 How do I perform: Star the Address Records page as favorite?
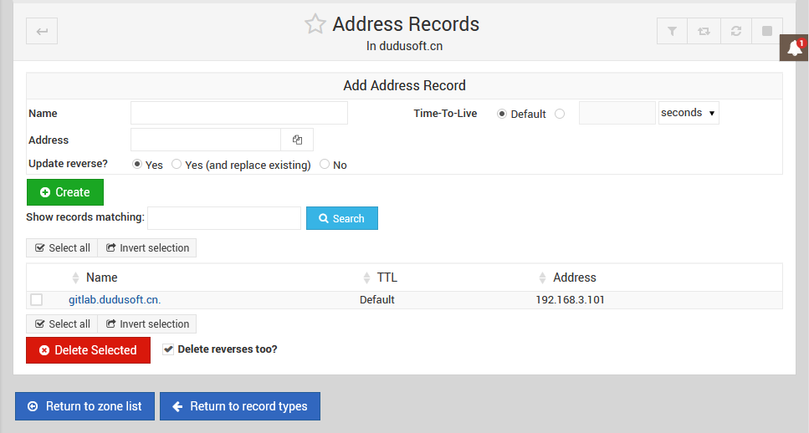[315, 24]
